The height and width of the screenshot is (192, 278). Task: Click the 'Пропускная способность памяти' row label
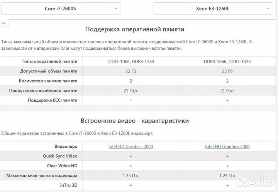[x=43, y=91]
